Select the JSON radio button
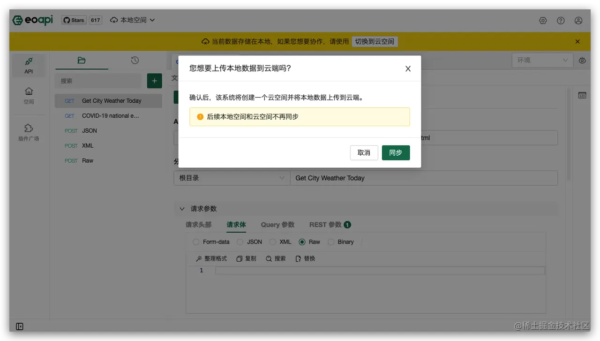 (240, 242)
